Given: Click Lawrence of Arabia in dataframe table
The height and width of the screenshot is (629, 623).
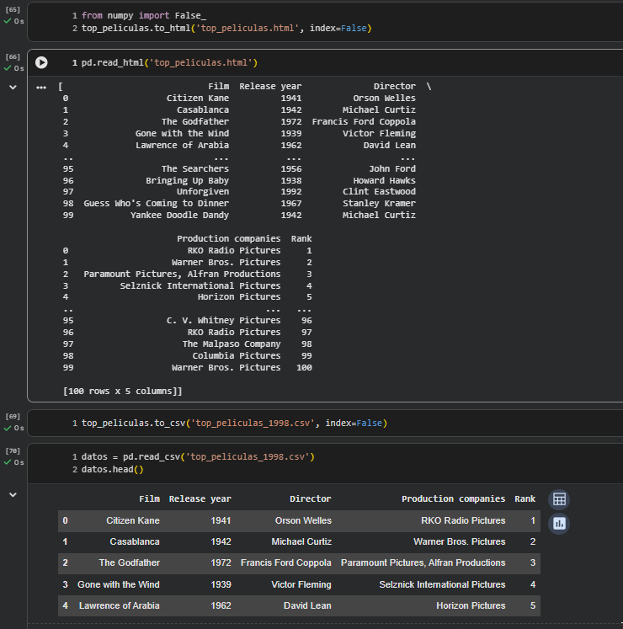Looking at the screenshot, I should point(119,605).
